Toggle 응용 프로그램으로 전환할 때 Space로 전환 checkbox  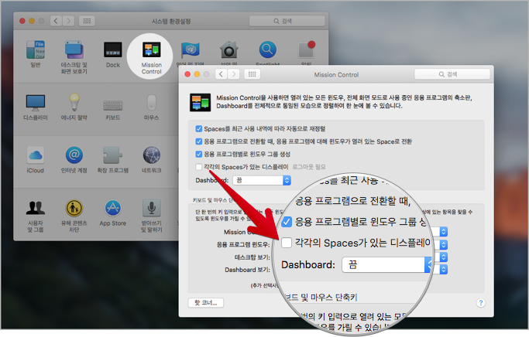point(199,141)
